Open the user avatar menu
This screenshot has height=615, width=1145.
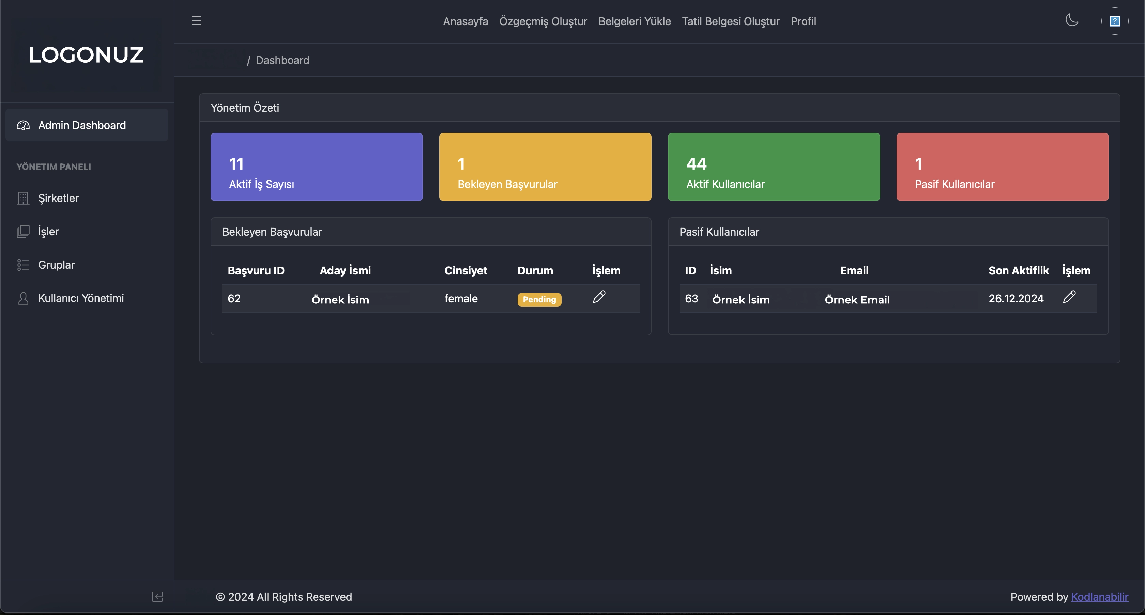pos(1114,21)
